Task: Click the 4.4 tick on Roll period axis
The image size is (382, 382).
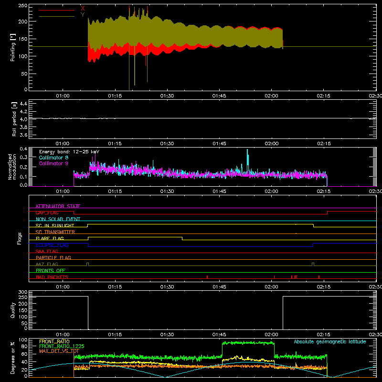Action: point(23,104)
